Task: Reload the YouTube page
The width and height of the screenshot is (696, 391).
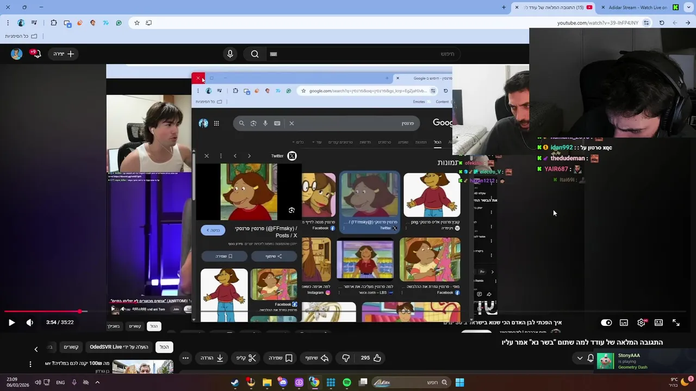Action: pyautogui.click(x=662, y=23)
